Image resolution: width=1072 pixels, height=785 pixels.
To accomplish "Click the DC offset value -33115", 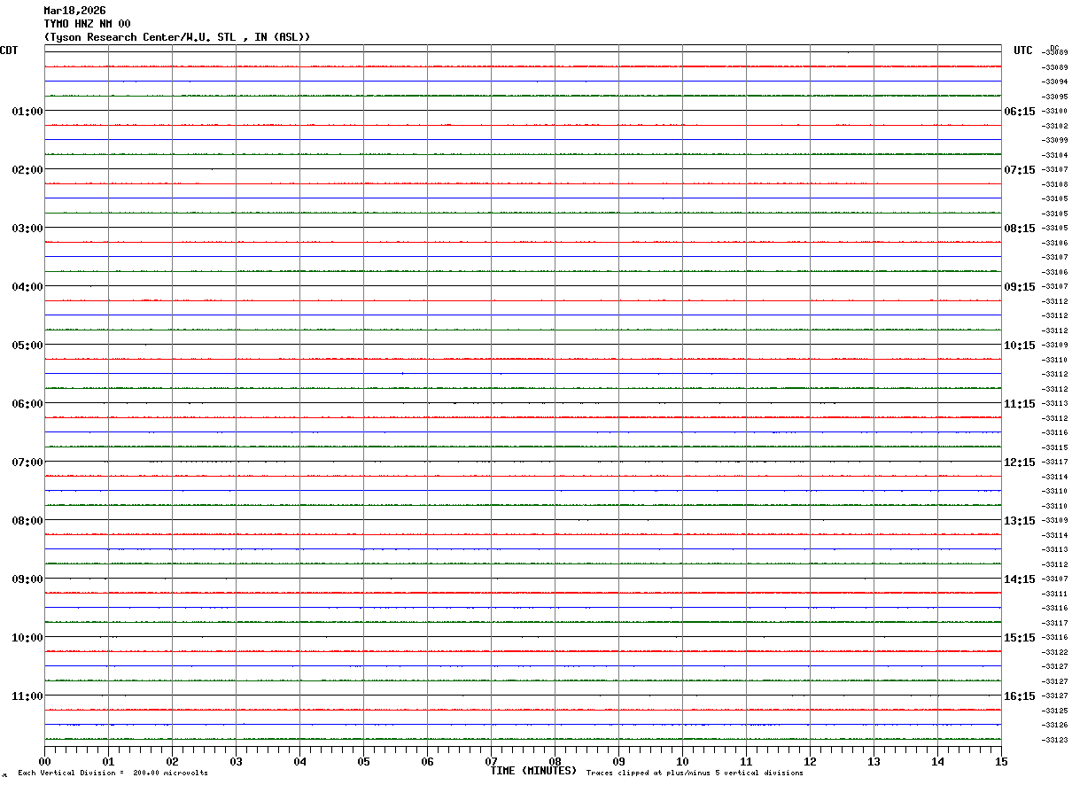I will point(1055,447).
